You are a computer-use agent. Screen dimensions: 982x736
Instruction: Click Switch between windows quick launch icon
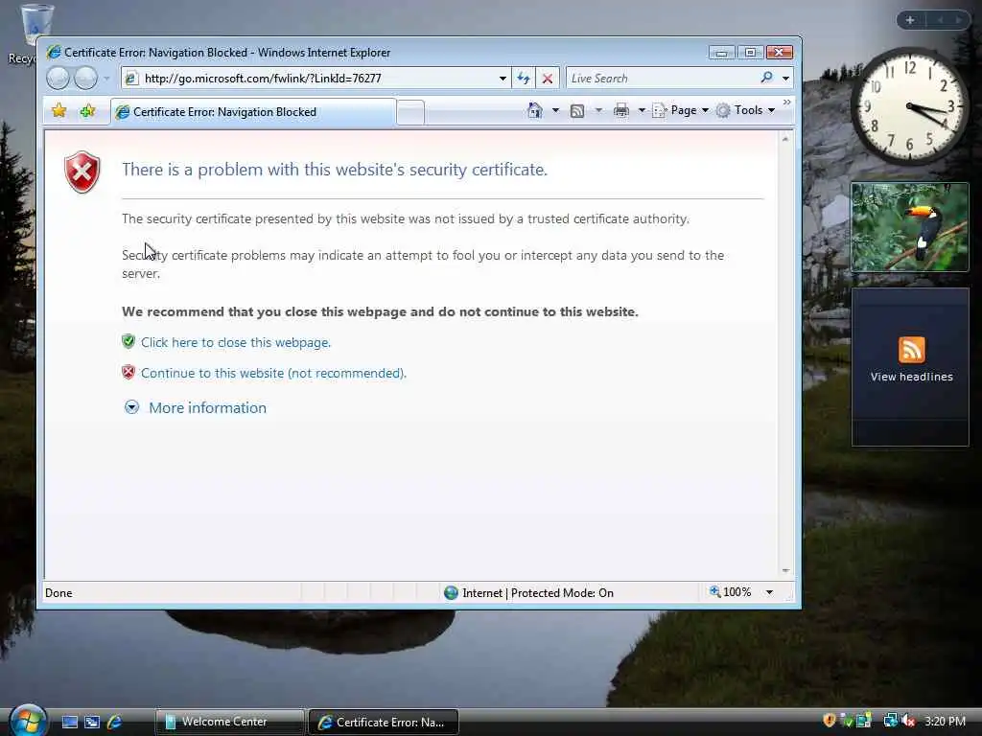point(92,723)
